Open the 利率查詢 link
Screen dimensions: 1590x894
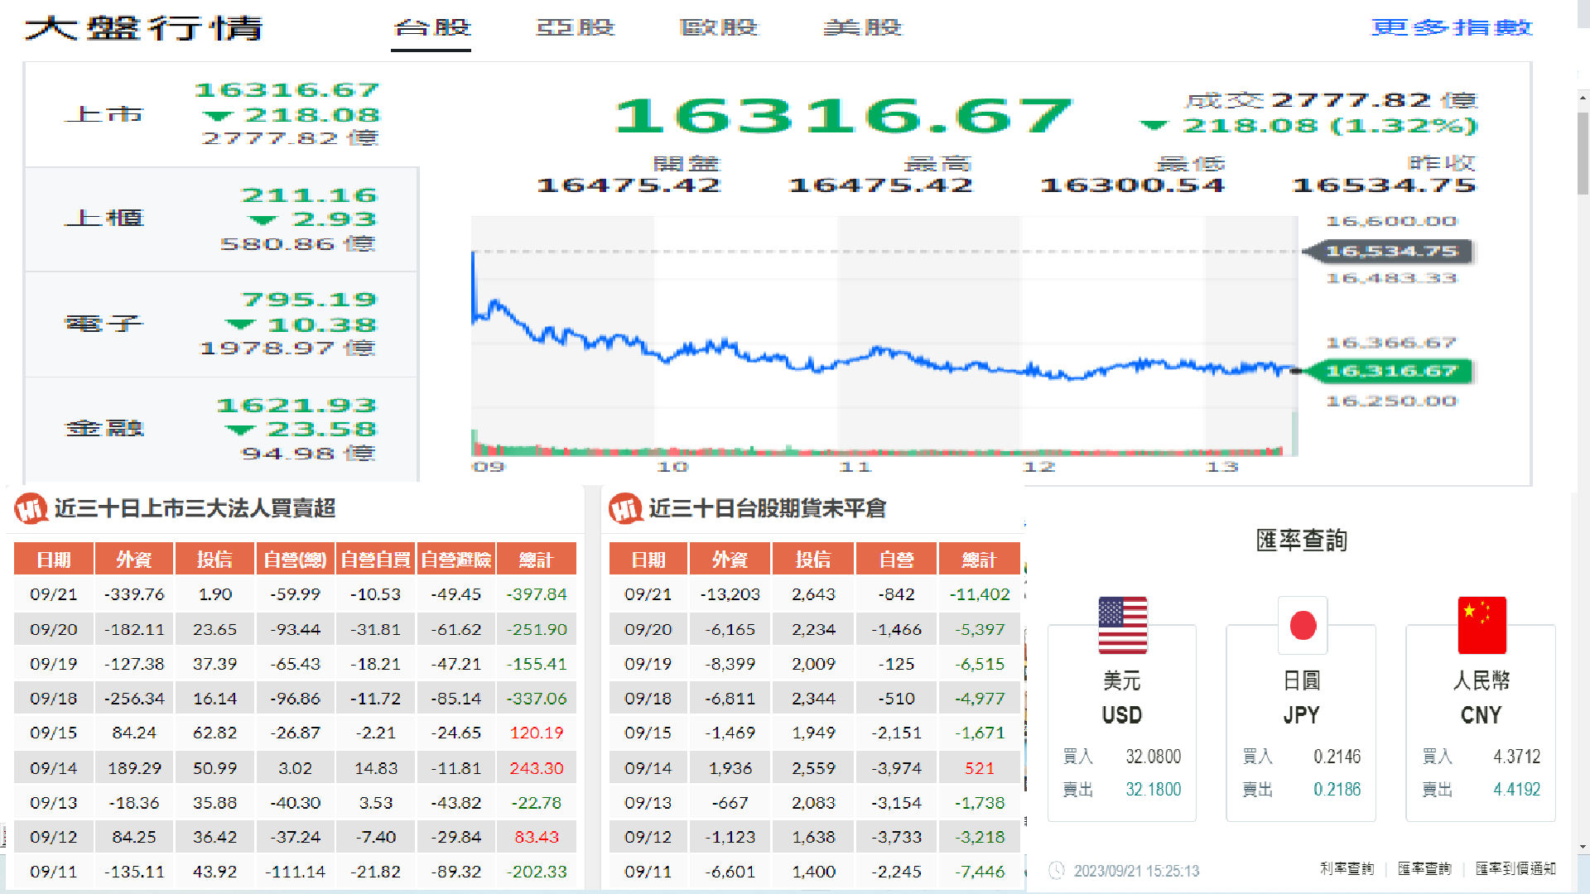tap(1347, 868)
